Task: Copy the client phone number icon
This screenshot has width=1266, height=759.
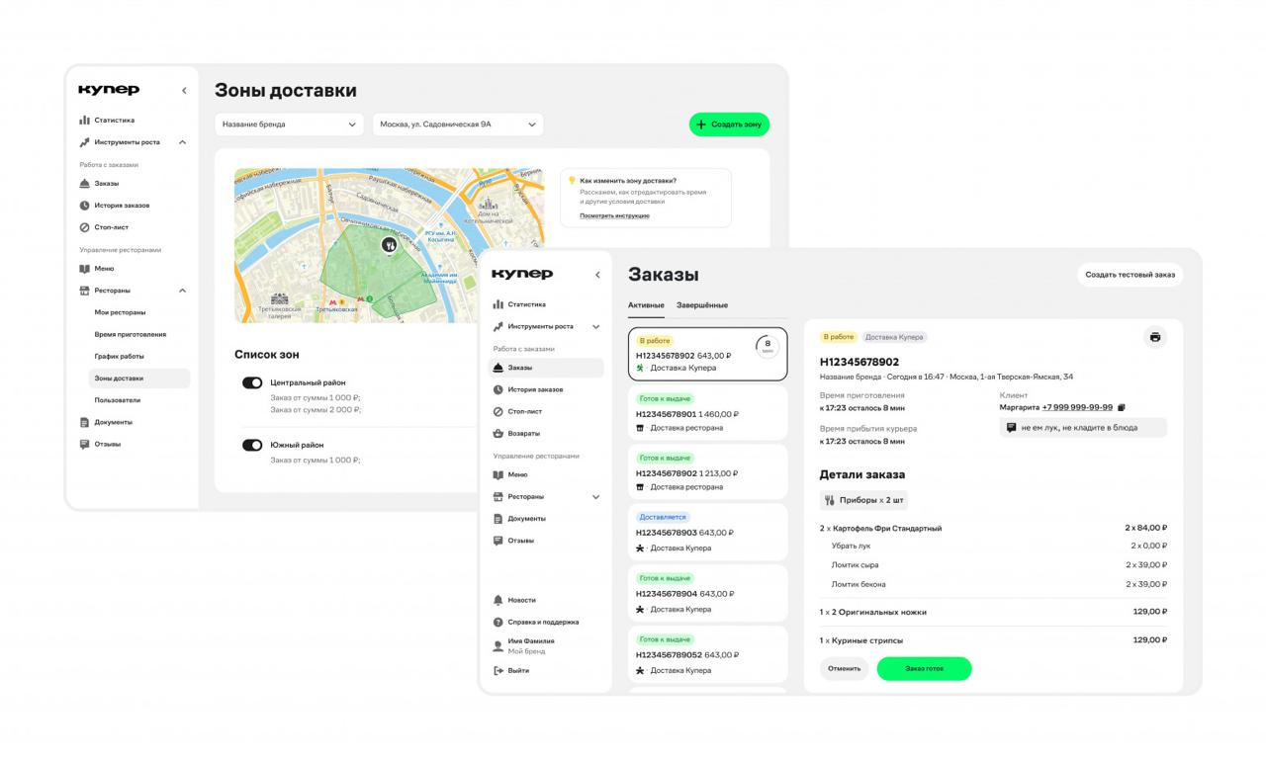Action: [x=1121, y=407]
